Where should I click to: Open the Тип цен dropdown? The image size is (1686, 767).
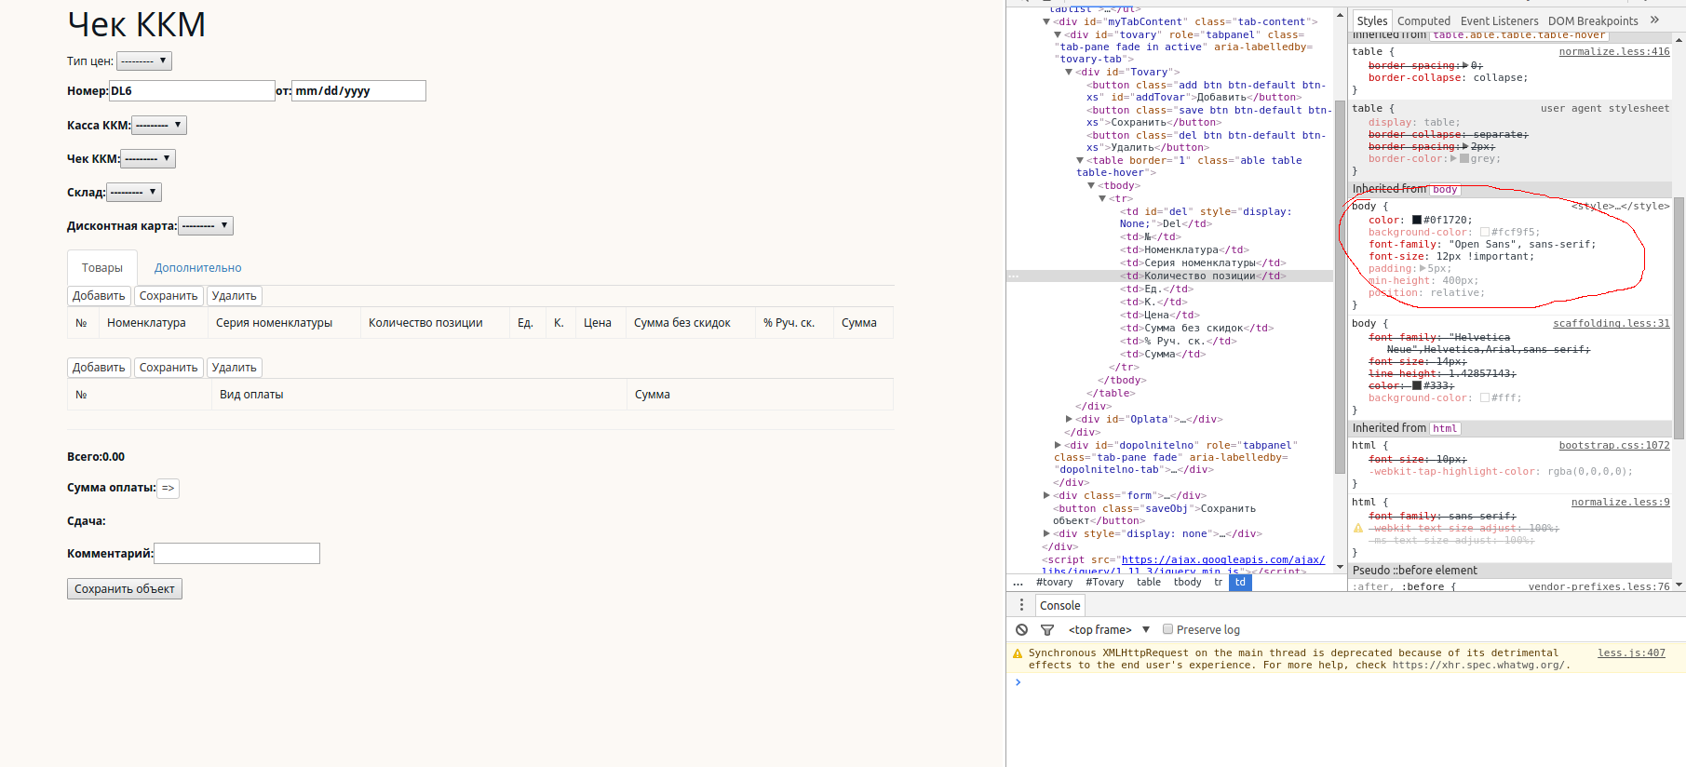pos(143,61)
